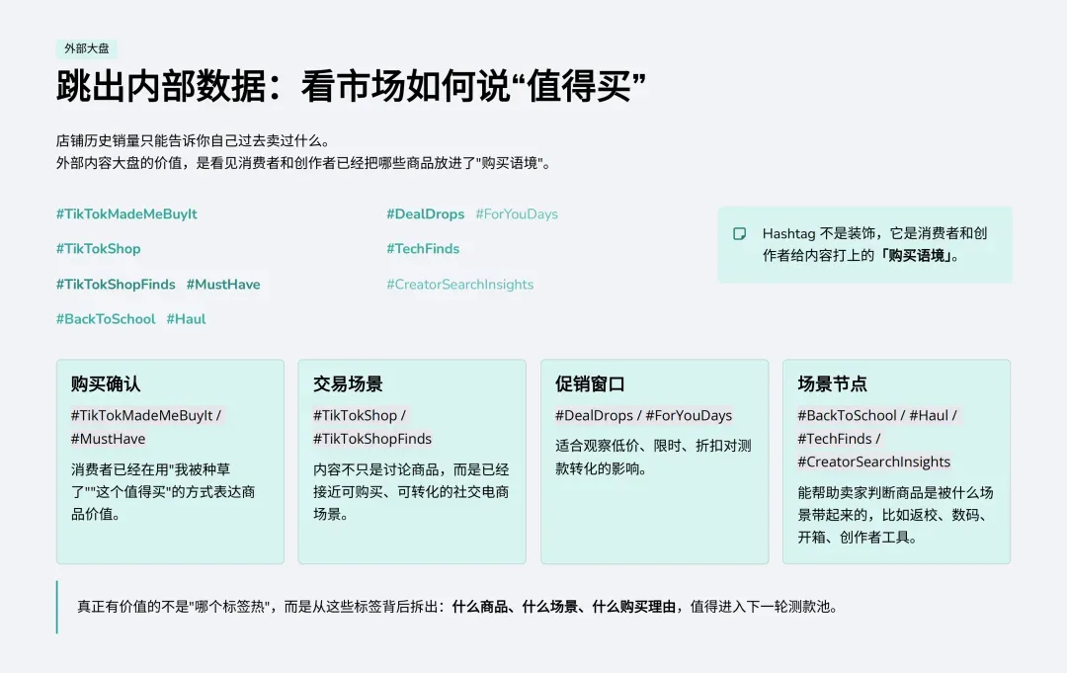The image size is (1067, 673).
Task: Select the #BackToSchool hashtag in the list
Action: pyautogui.click(x=106, y=319)
